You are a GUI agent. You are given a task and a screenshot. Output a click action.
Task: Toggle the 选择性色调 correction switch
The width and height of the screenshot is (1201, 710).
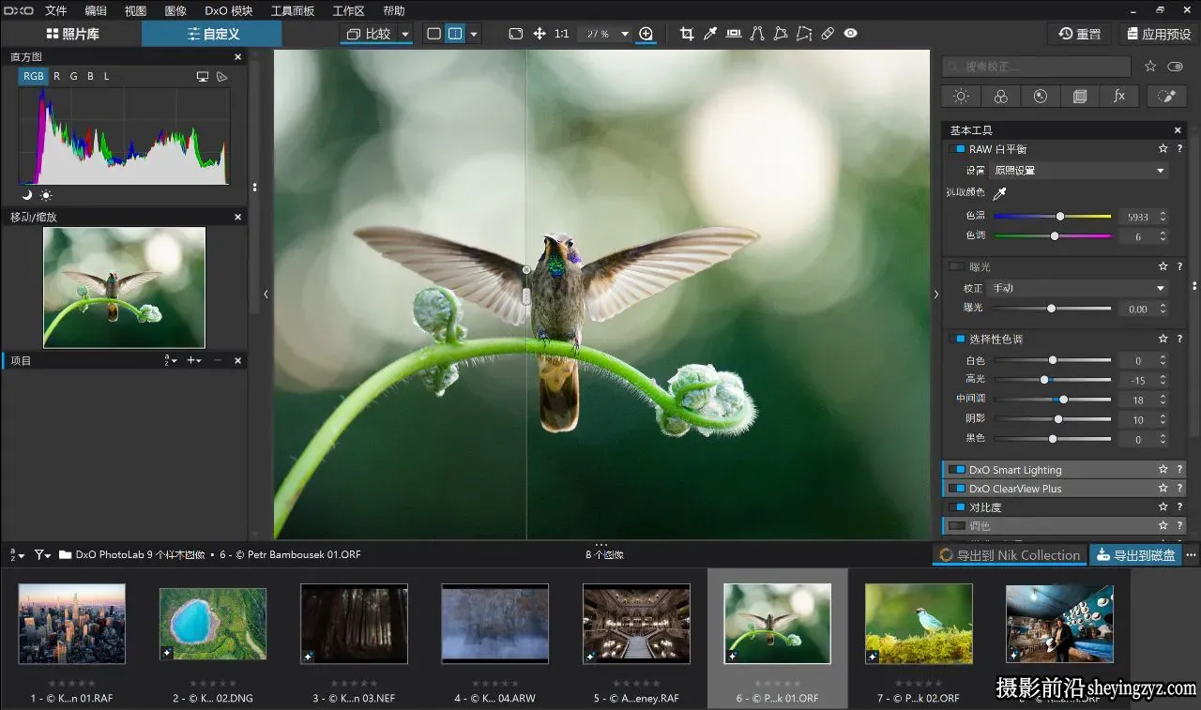[x=956, y=339]
